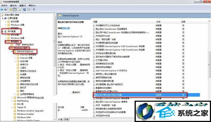Click the Back arrow in toolbar

tap(2, 10)
